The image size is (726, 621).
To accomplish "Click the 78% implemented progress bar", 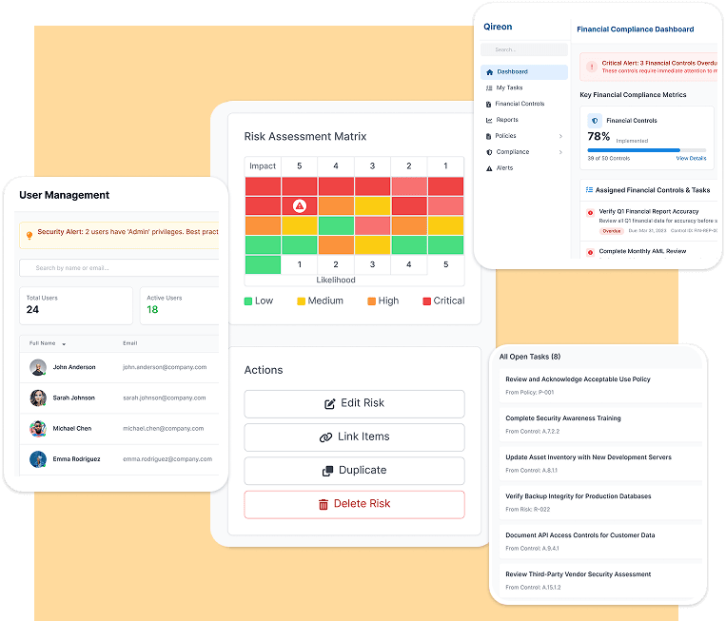I will click(647, 150).
